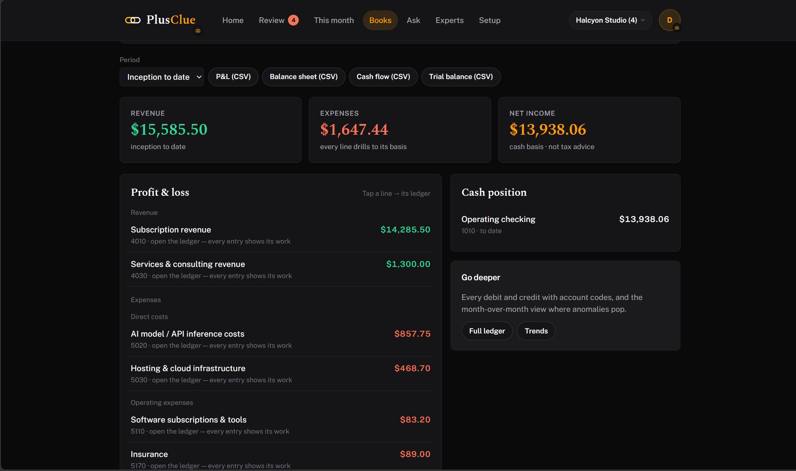
Task: Open the D user avatar menu
Action: (x=669, y=20)
